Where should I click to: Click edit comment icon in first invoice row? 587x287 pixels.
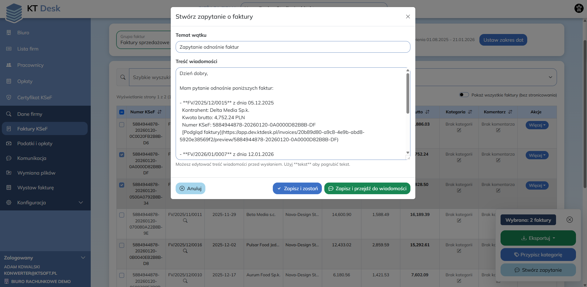pos(498,130)
